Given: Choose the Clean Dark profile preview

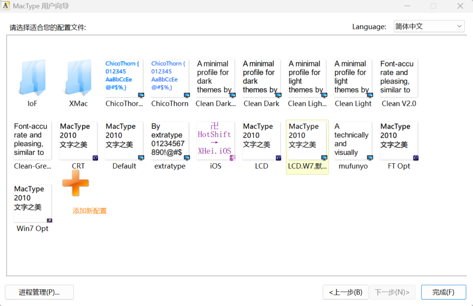Looking at the screenshot, I should coord(261,79).
